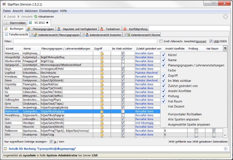233x160 pixels.
Task: Switch to Kalenderansicht Planungsgruppen tab
Action: (x=55, y=35)
